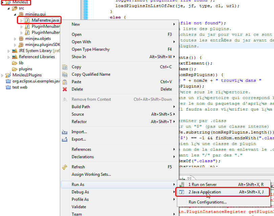Click the Paste clipboard icon
Image resolution: width=274 pixels, height=216 pixels.
click(x=65, y=82)
